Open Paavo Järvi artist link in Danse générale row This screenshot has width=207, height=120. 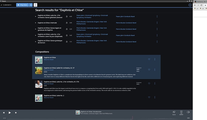click(x=80, y=16)
